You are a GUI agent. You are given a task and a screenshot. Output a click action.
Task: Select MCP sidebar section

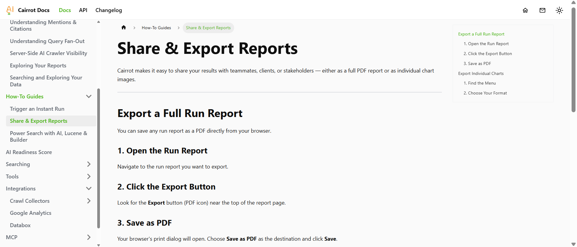click(12, 237)
